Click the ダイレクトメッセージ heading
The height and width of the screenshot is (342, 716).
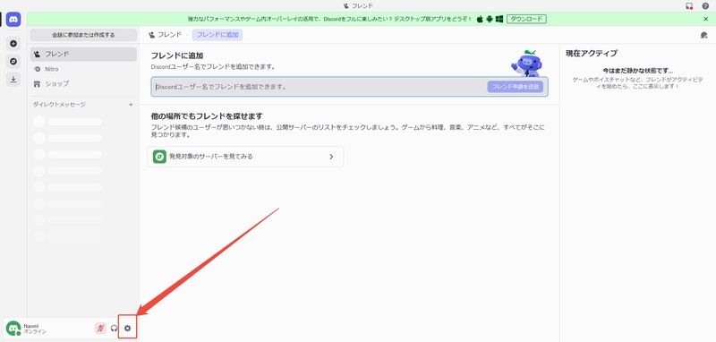59,105
